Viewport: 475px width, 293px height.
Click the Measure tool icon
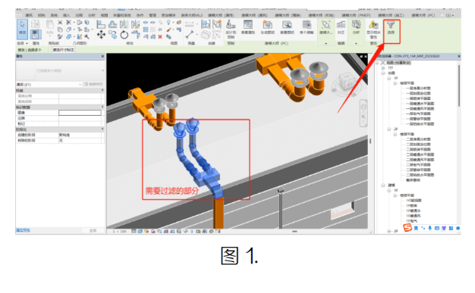pyautogui.click(x=190, y=34)
